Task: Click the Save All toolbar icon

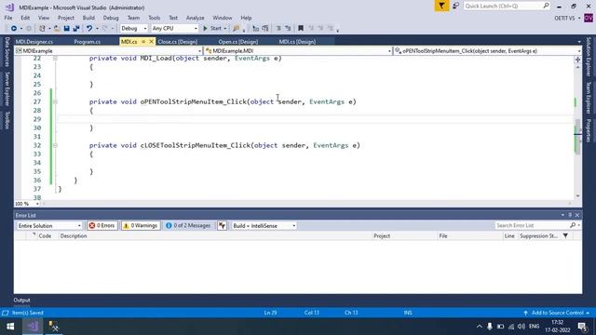Action: (76, 29)
